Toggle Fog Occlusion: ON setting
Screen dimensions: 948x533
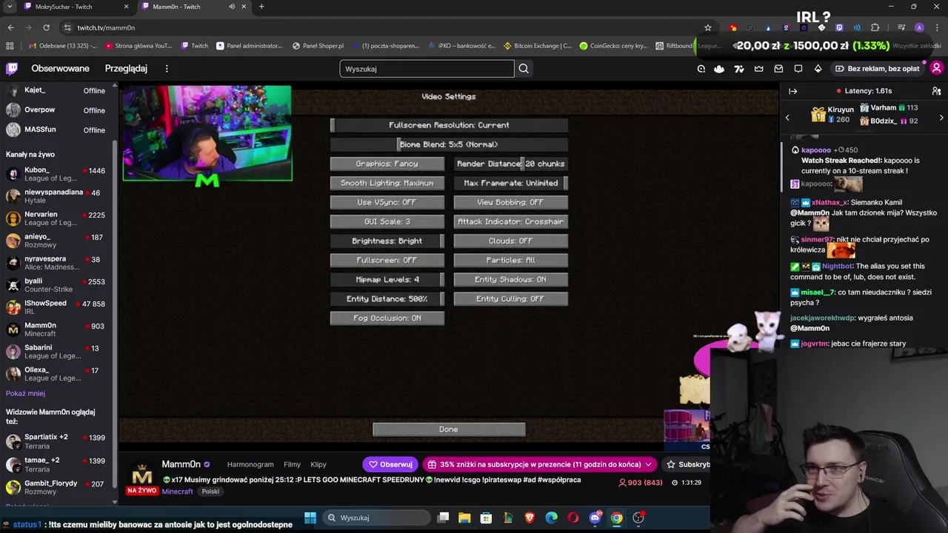(x=387, y=318)
